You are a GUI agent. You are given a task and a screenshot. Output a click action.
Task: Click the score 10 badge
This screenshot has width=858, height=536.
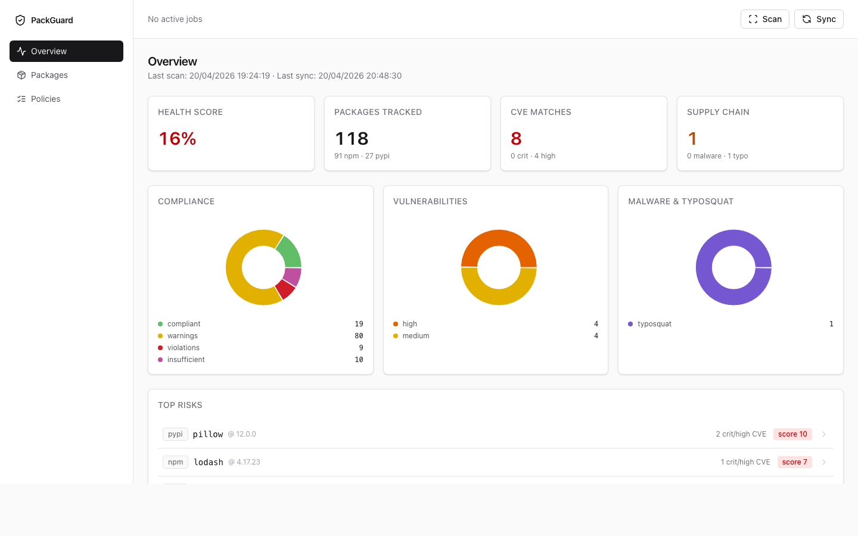pyautogui.click(x=792, y=434)
